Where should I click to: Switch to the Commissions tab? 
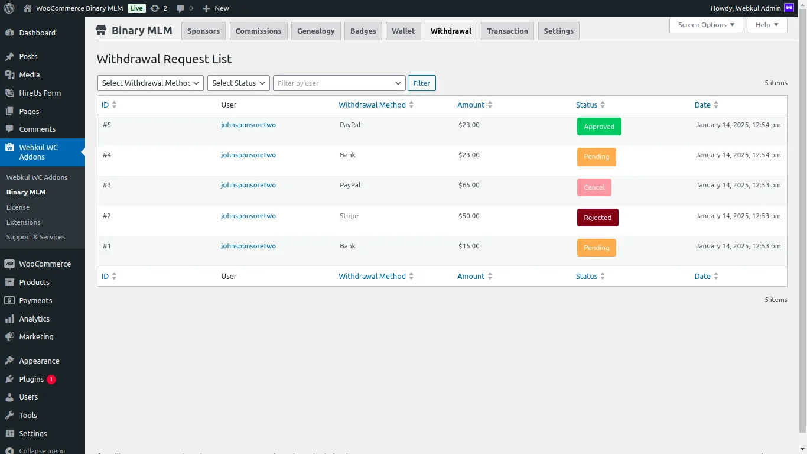click(x=258, y=31)
